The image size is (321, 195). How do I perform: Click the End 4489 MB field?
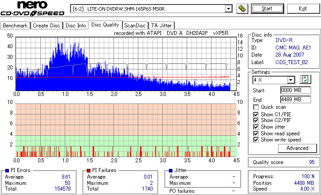pos(295,99)
